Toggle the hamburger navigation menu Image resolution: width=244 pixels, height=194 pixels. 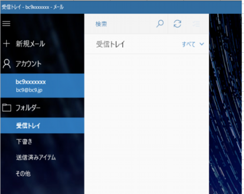tap(6, 23)
